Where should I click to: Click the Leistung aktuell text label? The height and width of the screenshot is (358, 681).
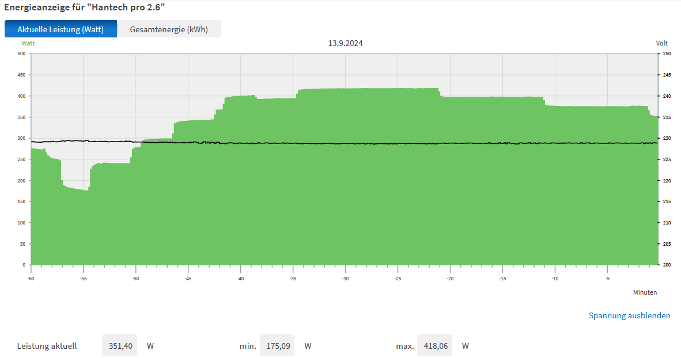pyautogui.click(x=47, y=346)
